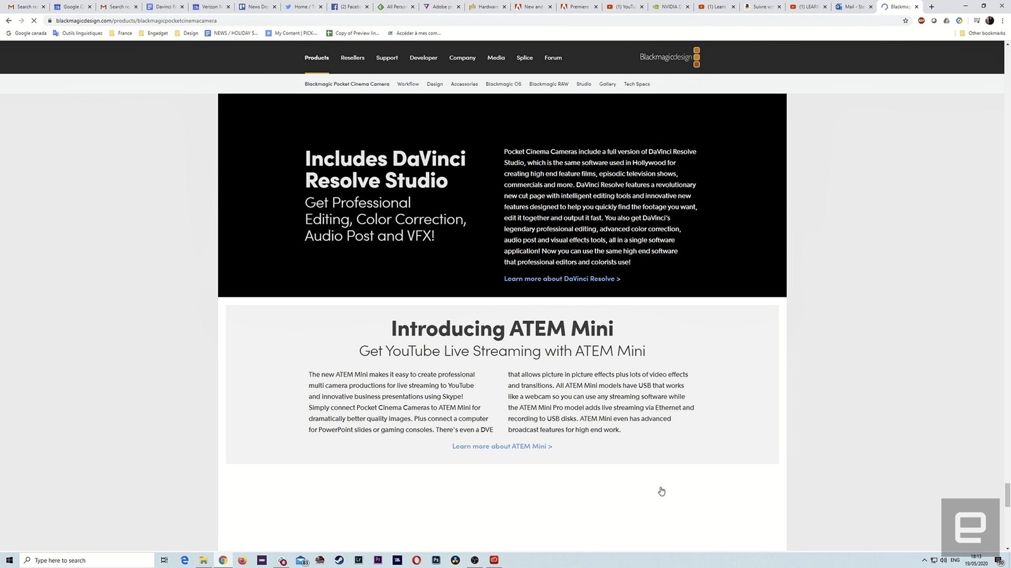Open the Support menu in site header
The image size is (1011, 568).
pos(387,57)
